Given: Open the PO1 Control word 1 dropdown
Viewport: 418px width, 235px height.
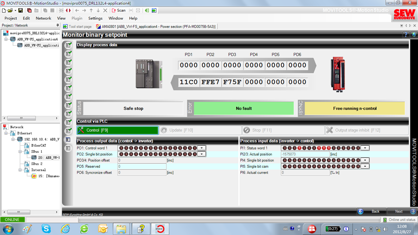Looking at the screenshot, I should [202, 148].
